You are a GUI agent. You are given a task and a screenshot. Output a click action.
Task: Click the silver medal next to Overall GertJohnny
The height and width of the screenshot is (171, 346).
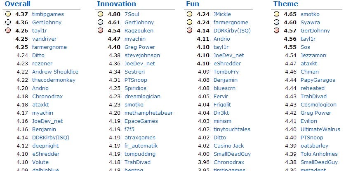point(8,22)
